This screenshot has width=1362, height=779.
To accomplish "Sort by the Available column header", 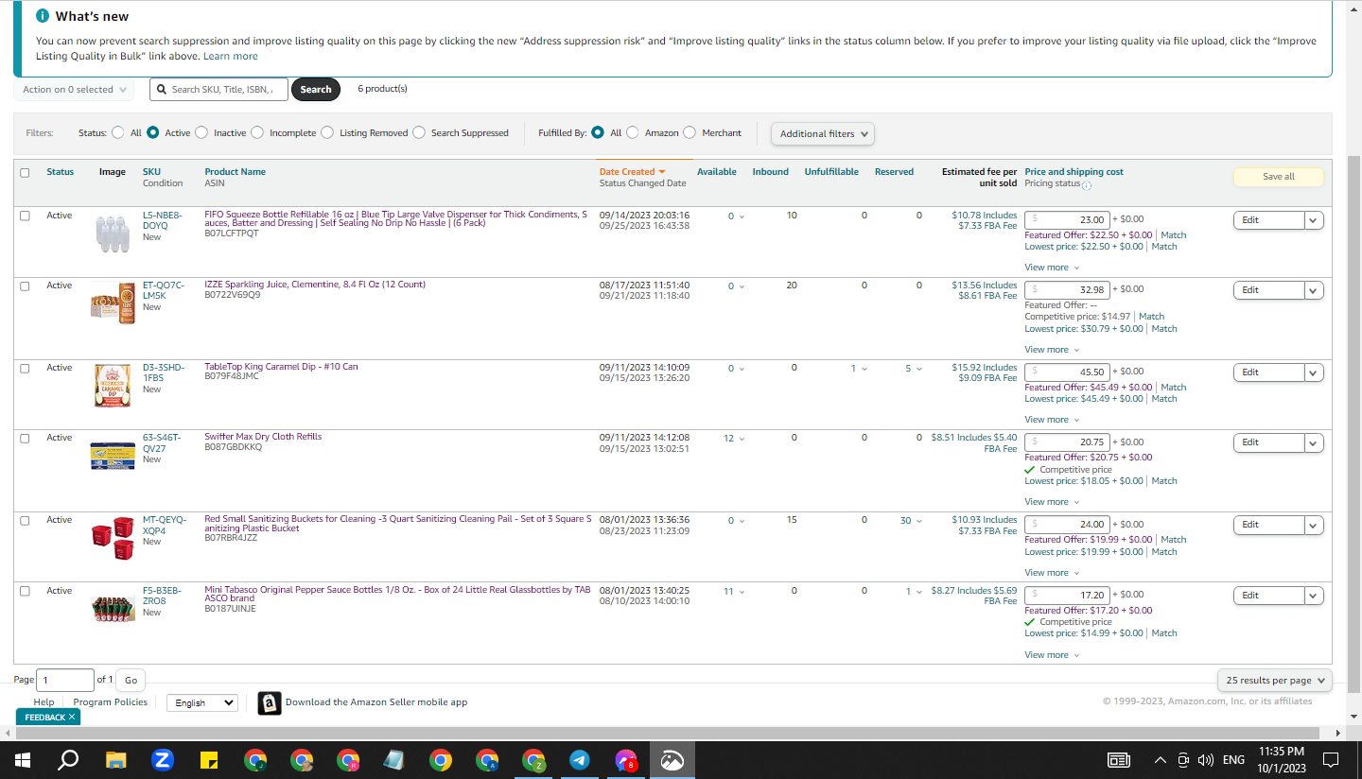I will coord(717,172).
